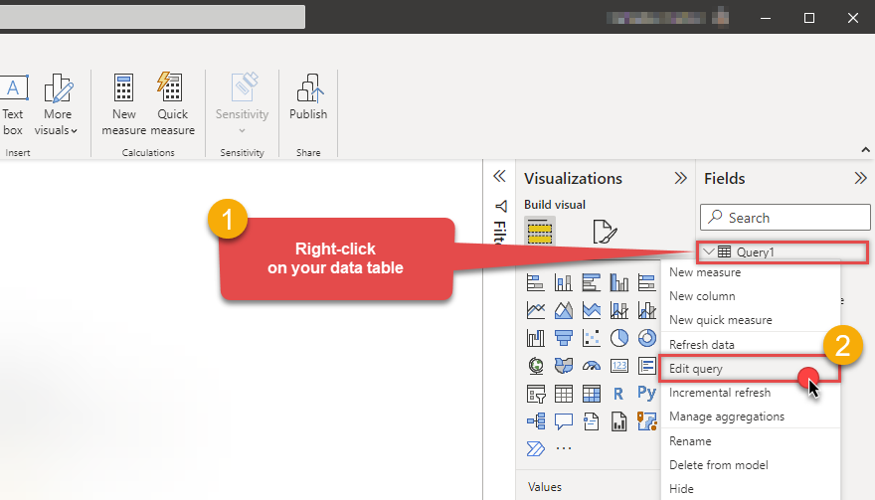Choose Refresh data menu entry

[750, 345]
